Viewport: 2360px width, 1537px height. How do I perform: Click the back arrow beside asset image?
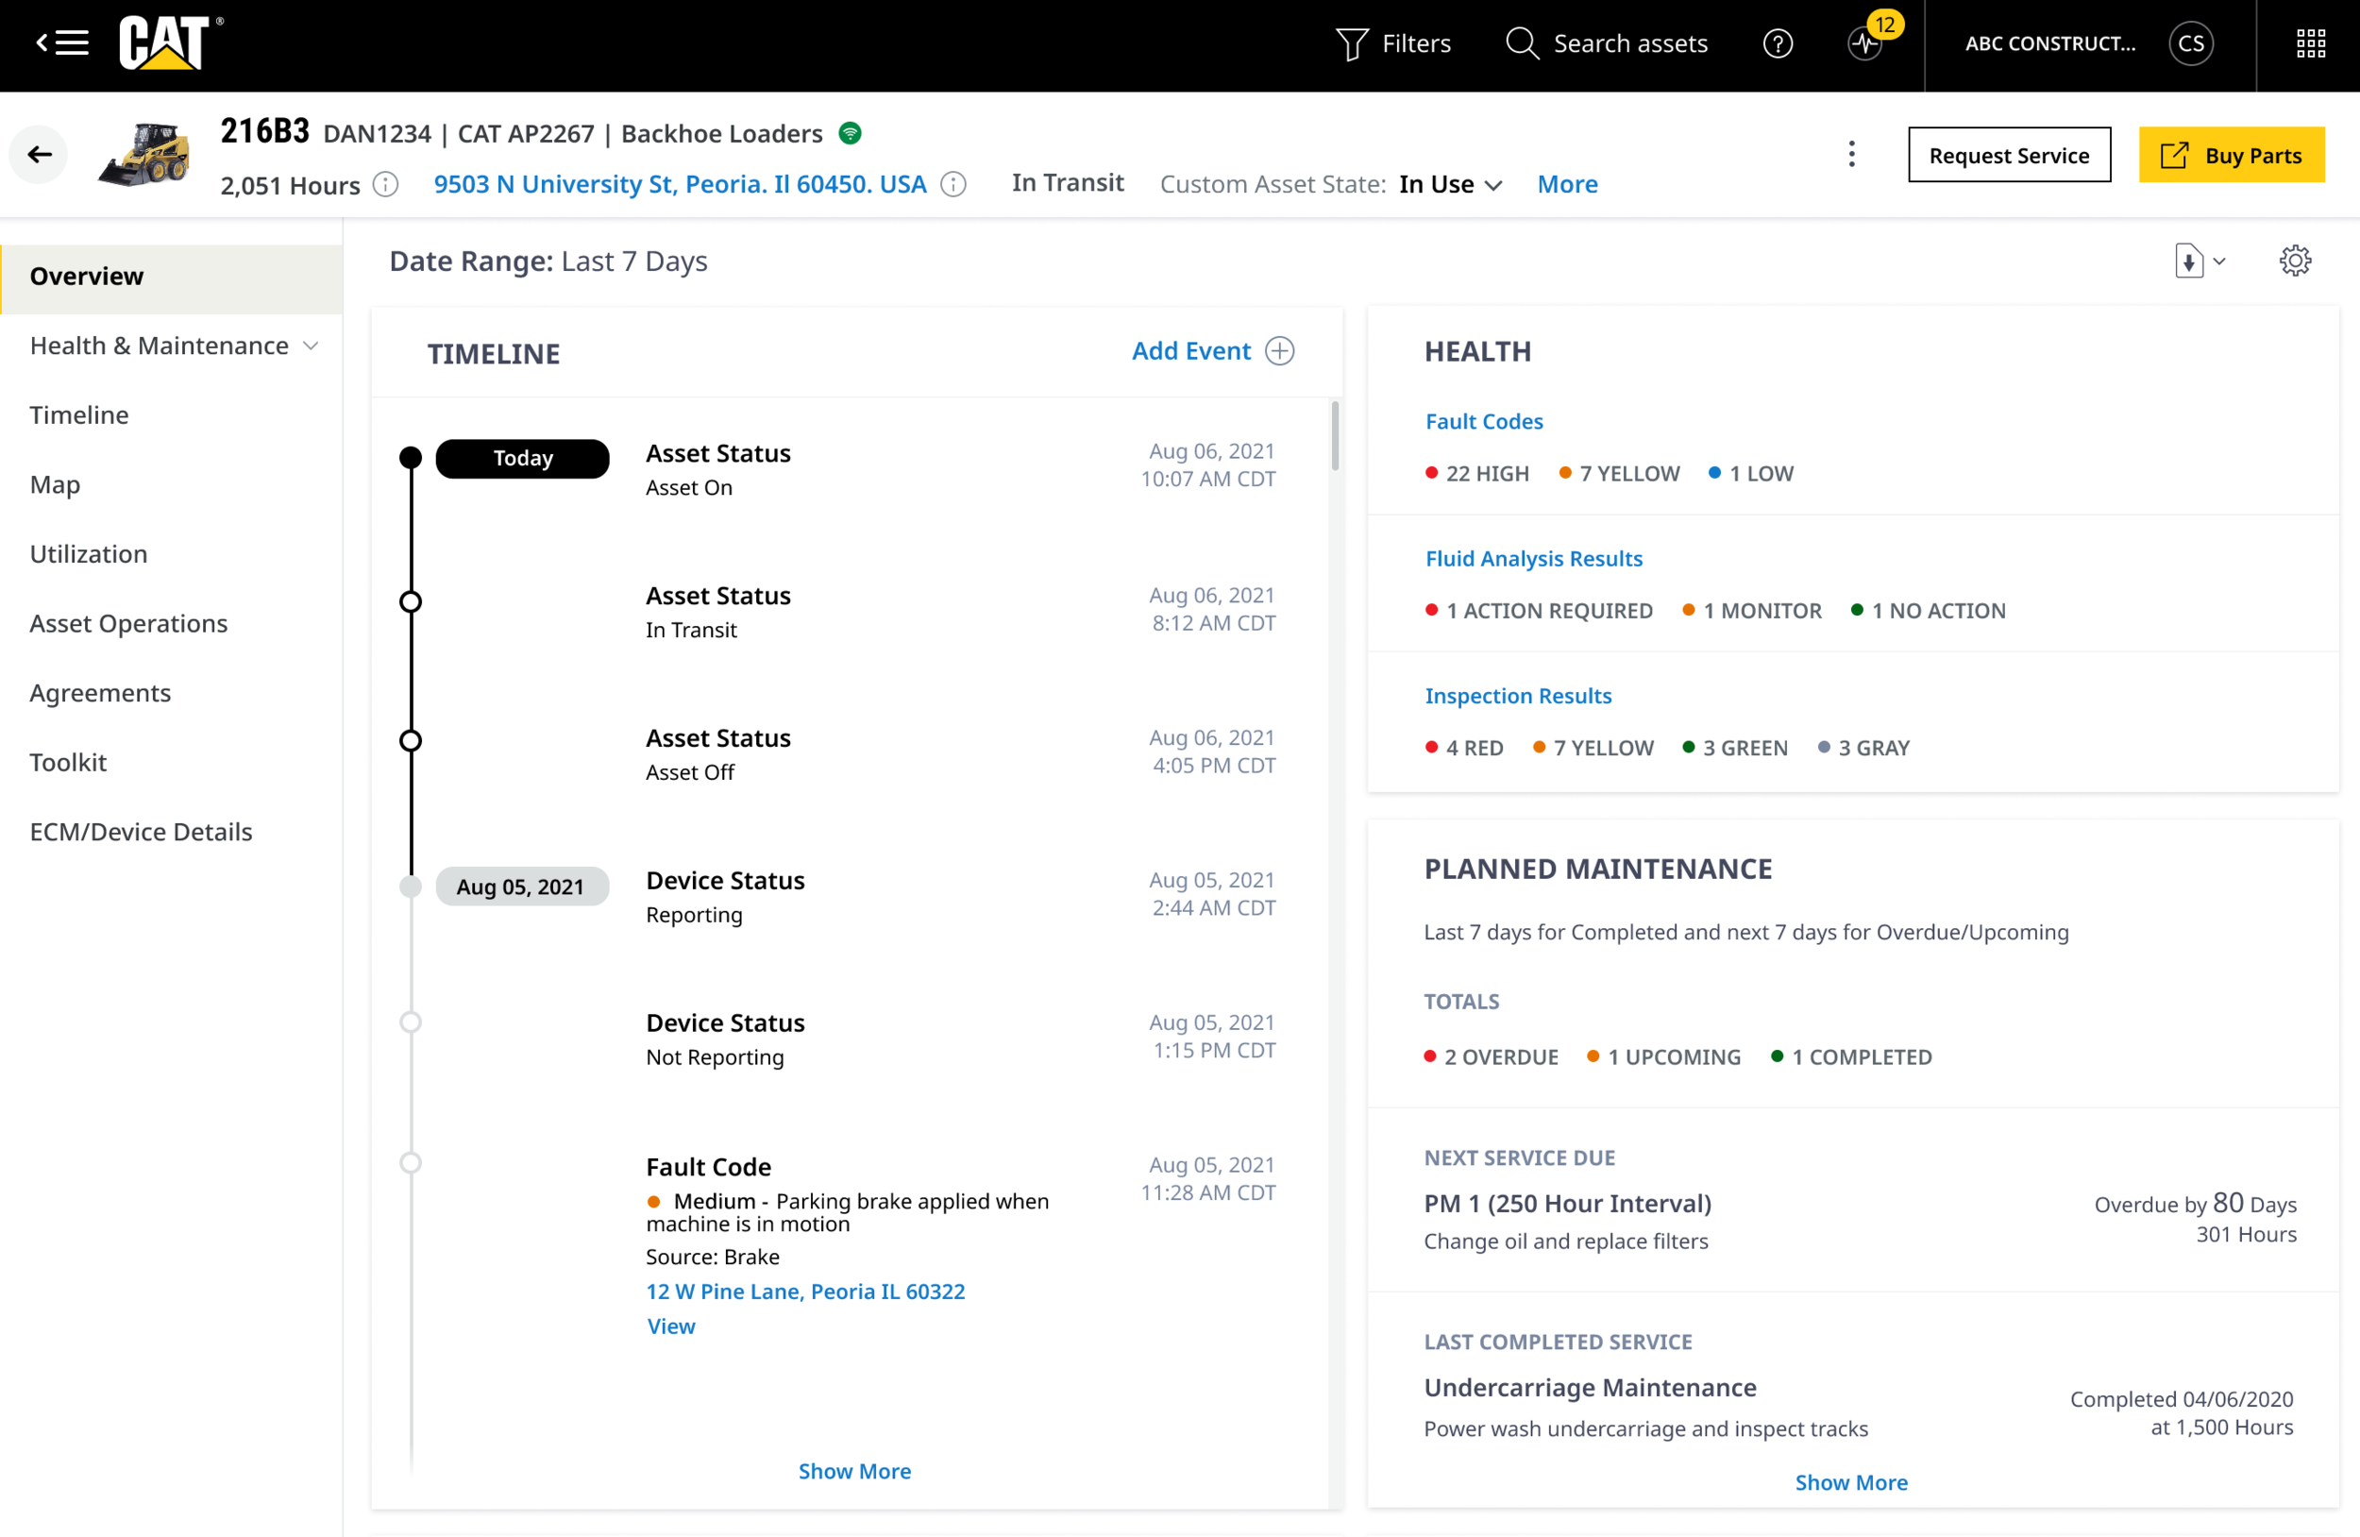click(40, 155)
